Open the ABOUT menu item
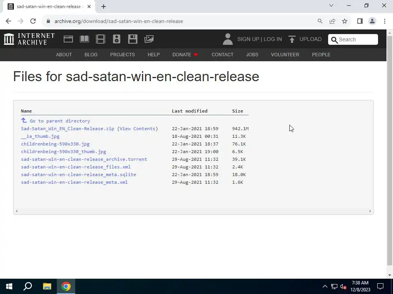Screen dimensions: 393x294 64,54
